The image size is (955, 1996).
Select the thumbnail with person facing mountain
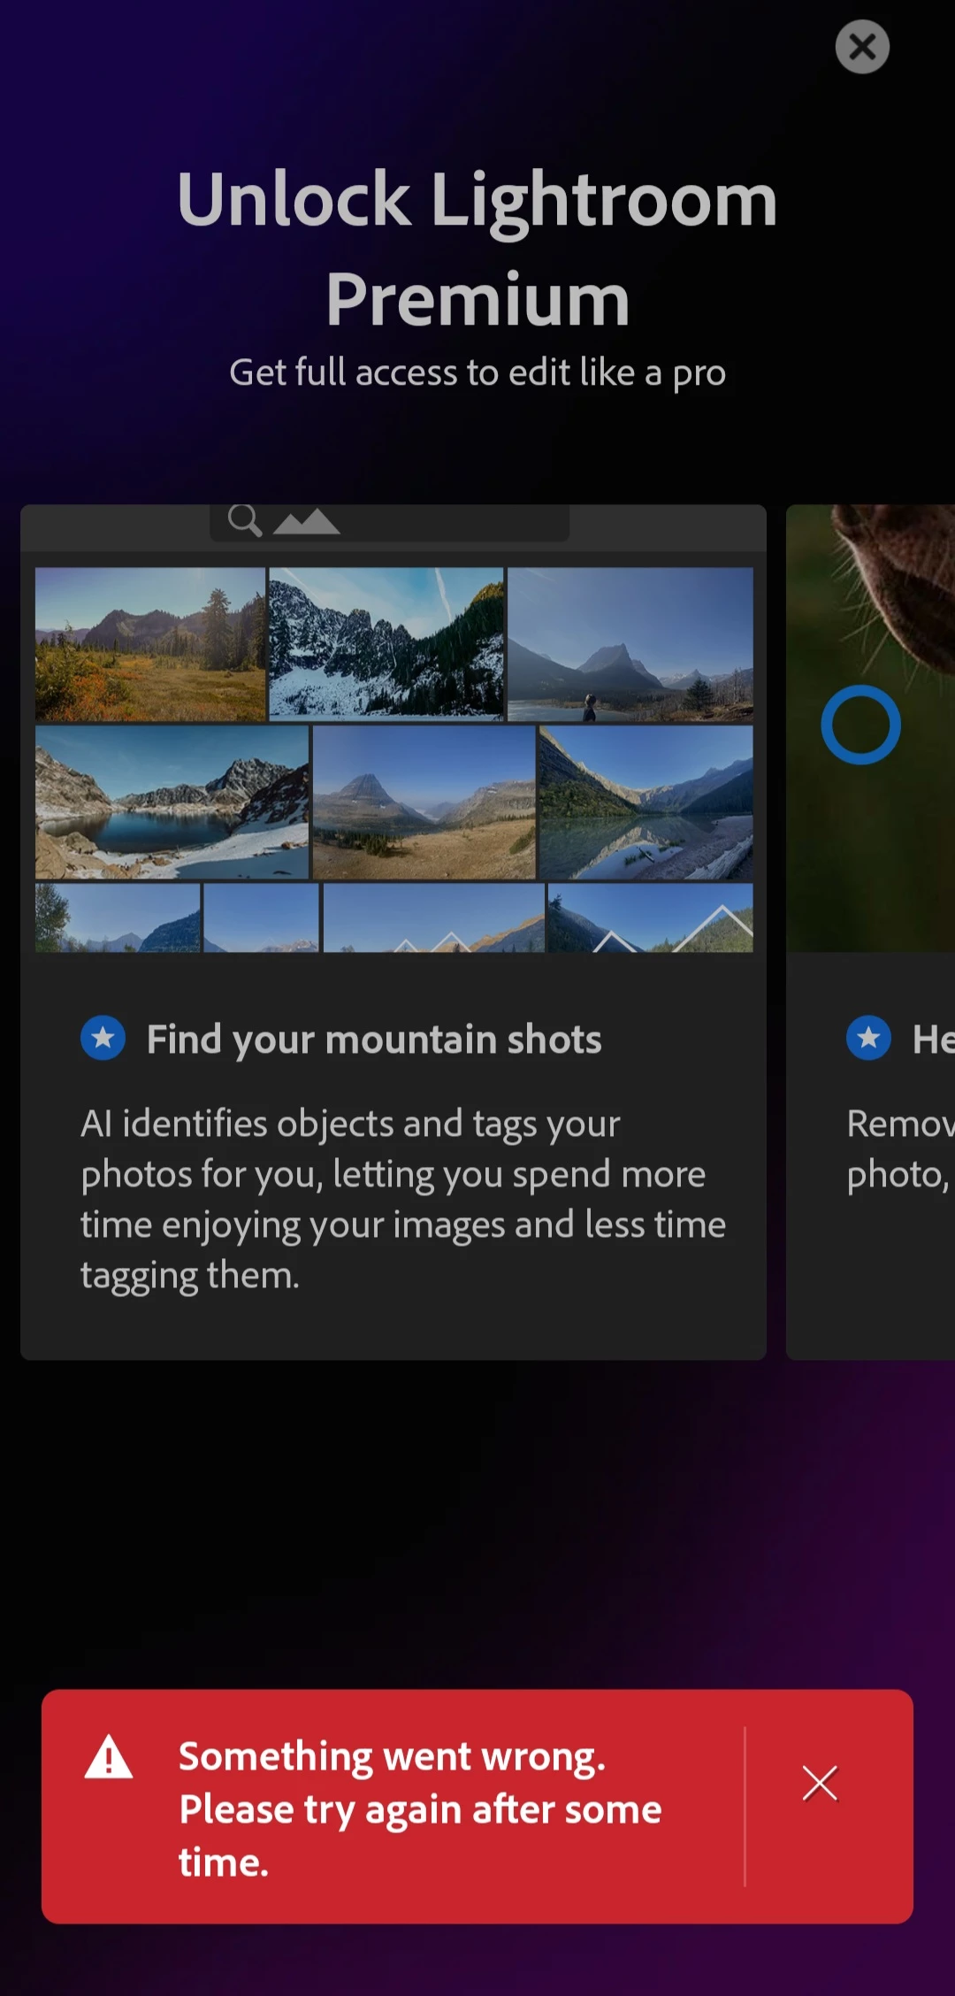pyautogui.click(x=630, y=644)
